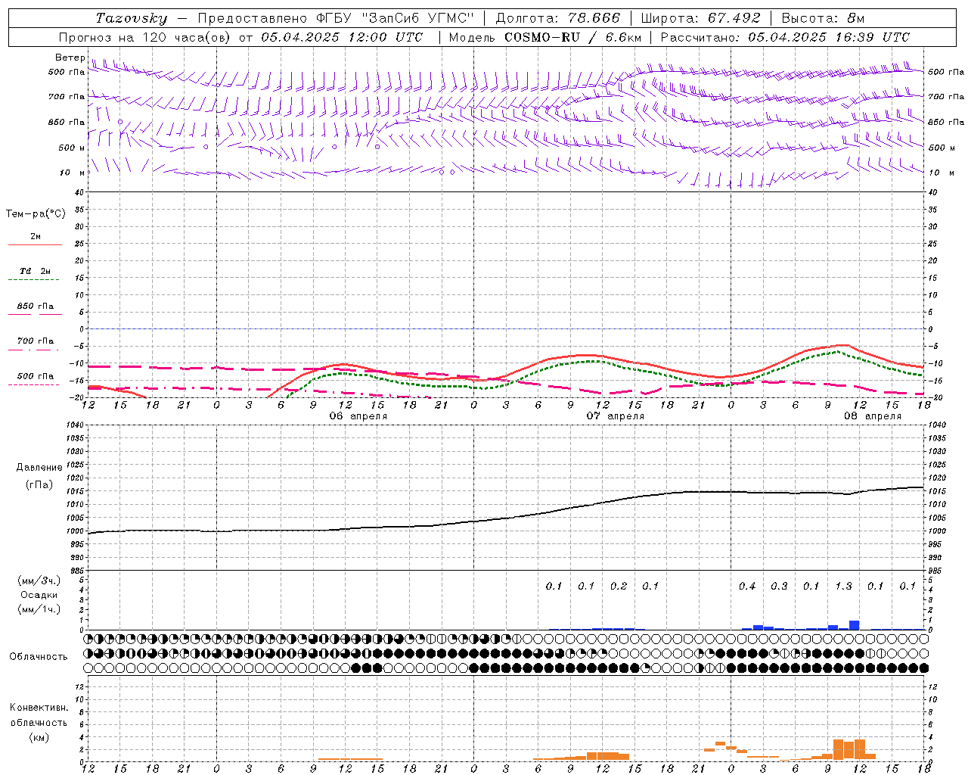The image size is (968, 775).
Task: Click the 08 апреля date label
Action: (873, 416)
